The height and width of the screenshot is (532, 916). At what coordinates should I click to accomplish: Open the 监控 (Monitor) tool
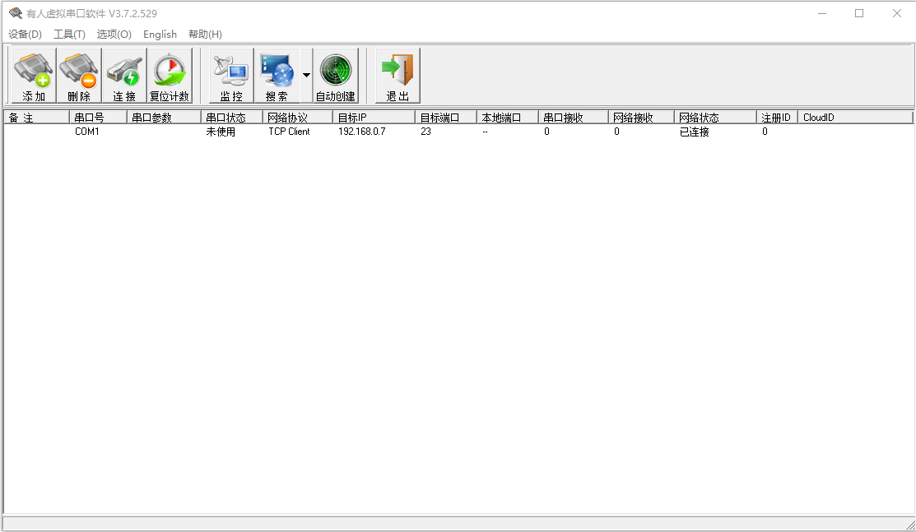231,75
